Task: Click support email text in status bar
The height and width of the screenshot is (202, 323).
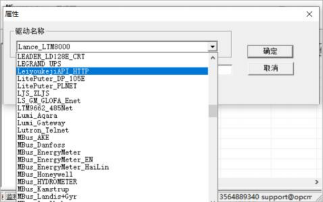Action: [x=286, y=197]
